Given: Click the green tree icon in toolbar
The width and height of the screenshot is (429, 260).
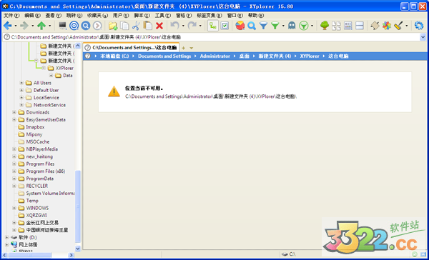Looking at the screenshot, I should point(325,26).
